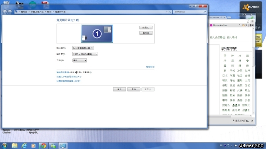The height and width of the screenshot is (149, 266).
Task: Insert the 吃驚 emoticon
Action: tap(232, 75)
